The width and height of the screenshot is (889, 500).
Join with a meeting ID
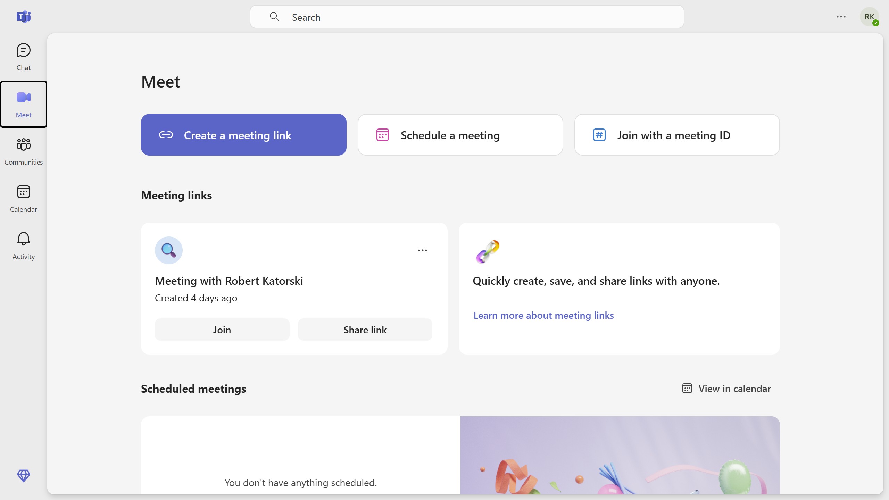pos(677,135)
